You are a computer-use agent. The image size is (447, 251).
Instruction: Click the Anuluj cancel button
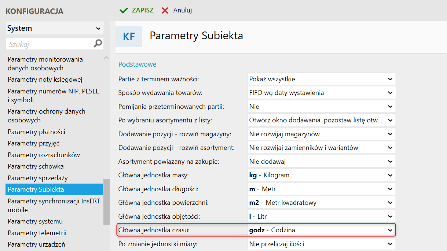point(183,10)
